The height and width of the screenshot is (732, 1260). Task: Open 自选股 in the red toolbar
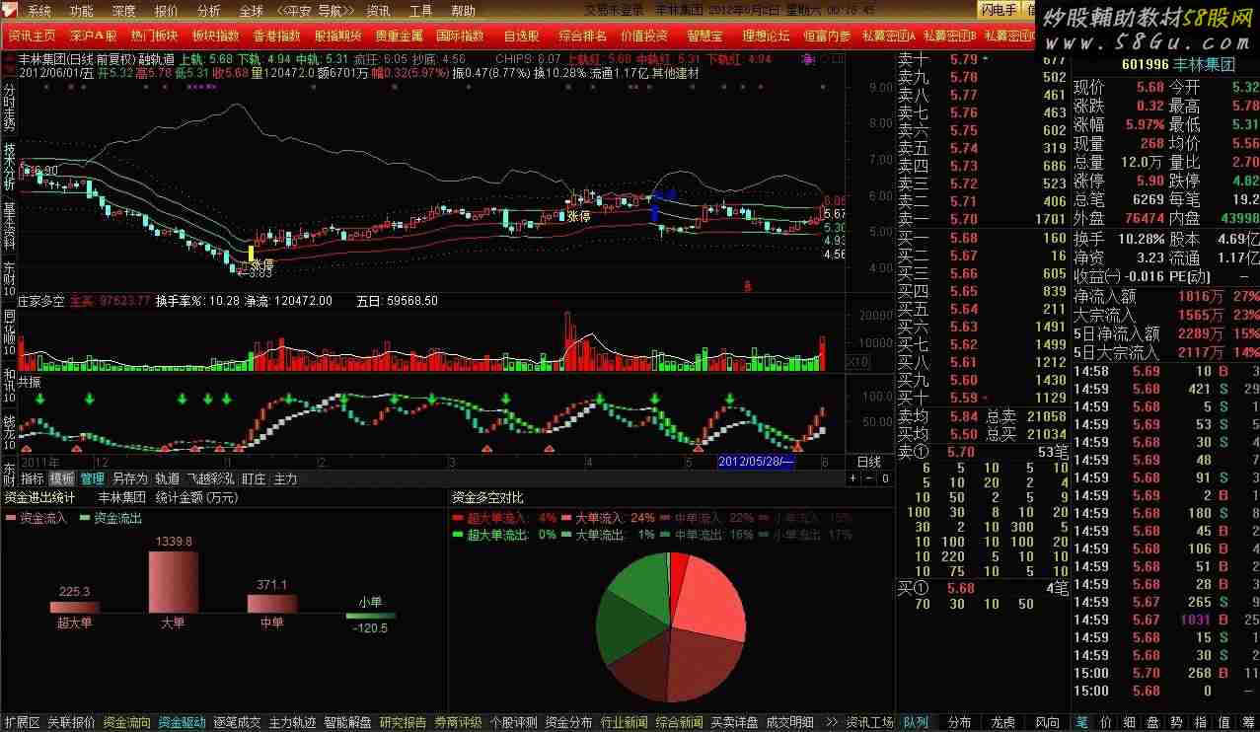tap(521, 36)
